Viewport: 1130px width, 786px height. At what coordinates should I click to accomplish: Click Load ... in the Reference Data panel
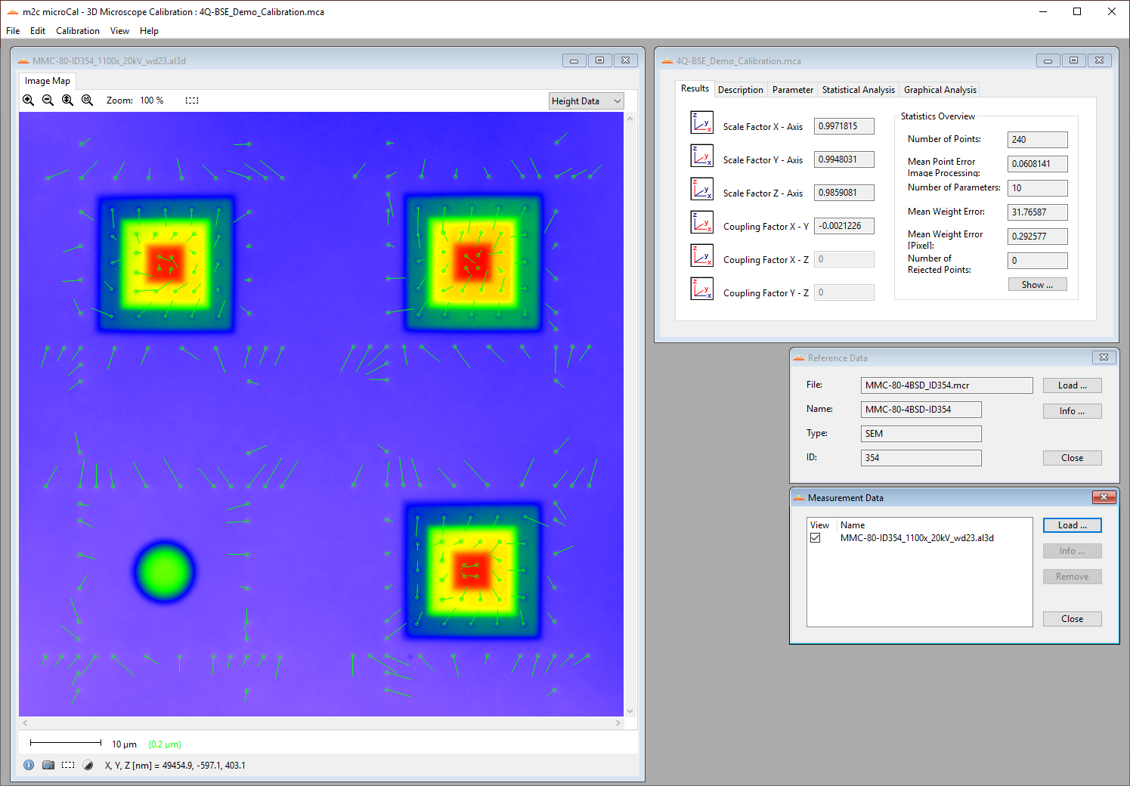point(1072,385)
